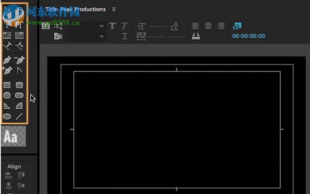Select the Vertical Path Type tool

tap(19, 46)
